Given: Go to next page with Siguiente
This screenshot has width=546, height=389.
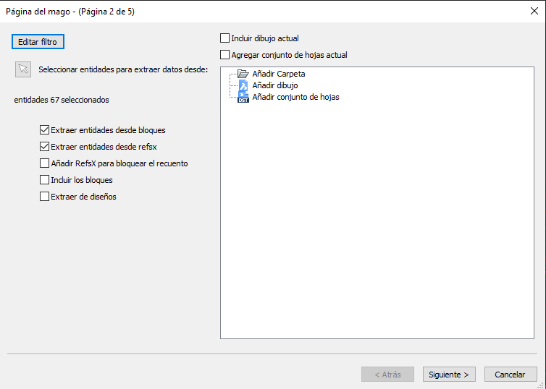Looking at the screenshot, I should (x=449, y=375).
